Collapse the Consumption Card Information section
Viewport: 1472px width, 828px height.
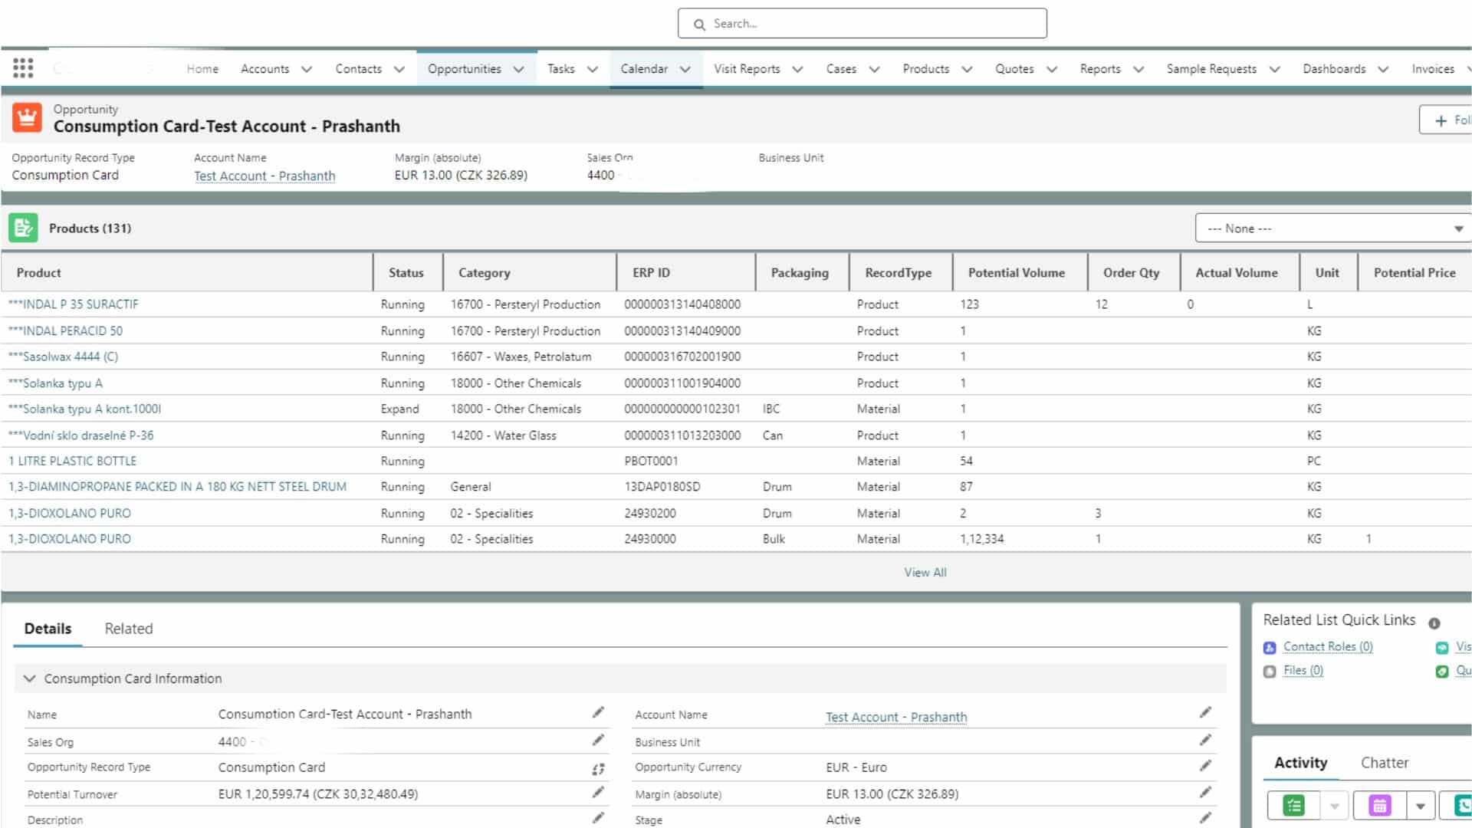tap(30, 678)
